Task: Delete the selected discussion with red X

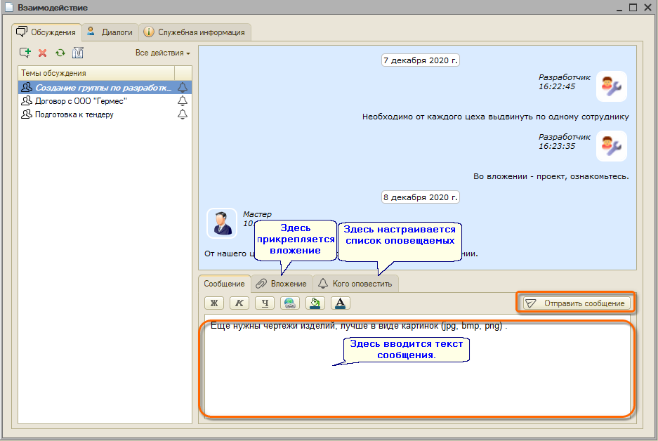Action: click(x=42, y=53)
